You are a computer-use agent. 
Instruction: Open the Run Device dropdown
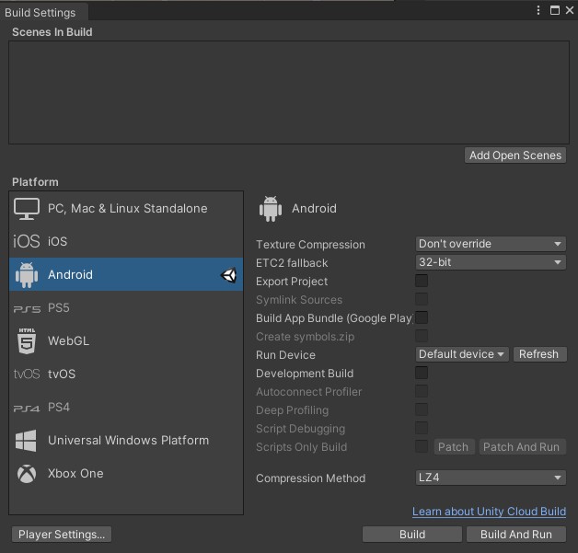point(462,354)
